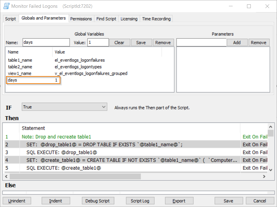Viewport: 277px width, 207px height.
Task: Click the Unindent button
Action: 17,201
